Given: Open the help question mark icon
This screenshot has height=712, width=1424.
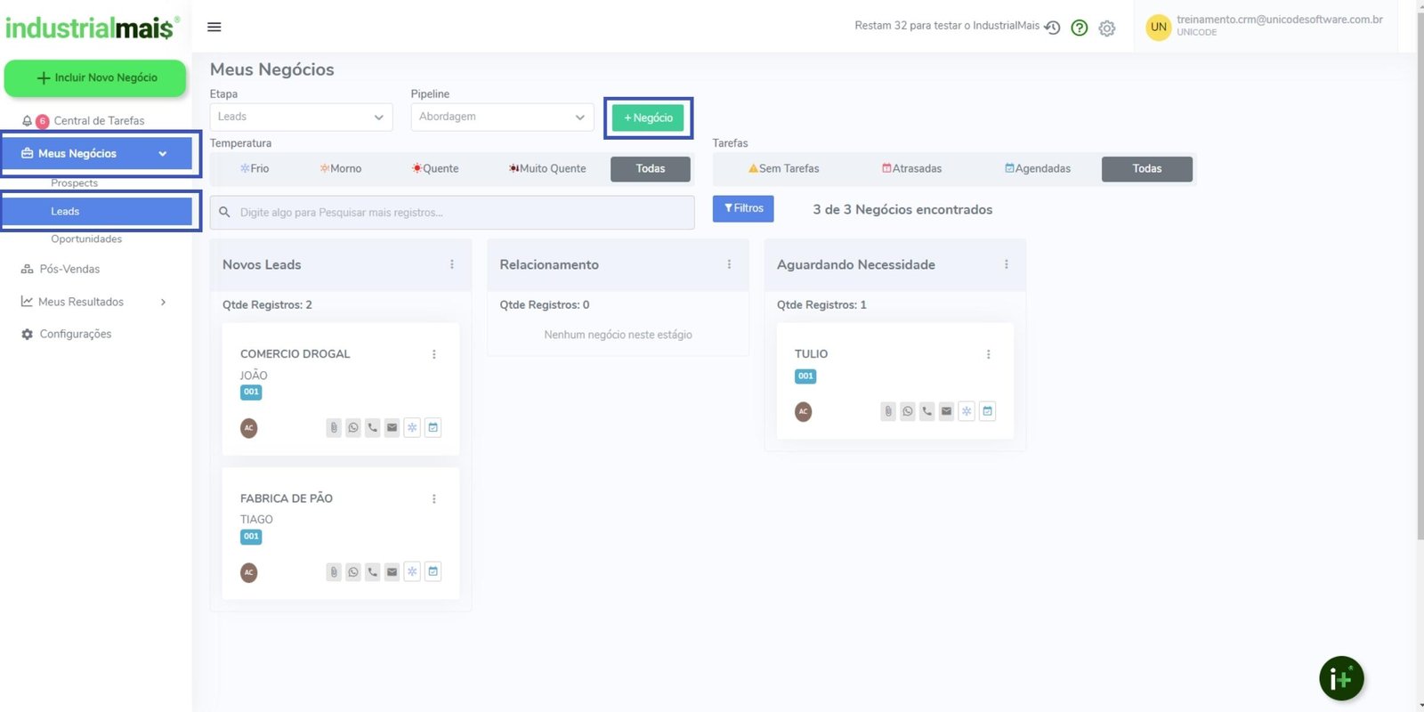Looking at the screenshot, I should [1080, 28].
